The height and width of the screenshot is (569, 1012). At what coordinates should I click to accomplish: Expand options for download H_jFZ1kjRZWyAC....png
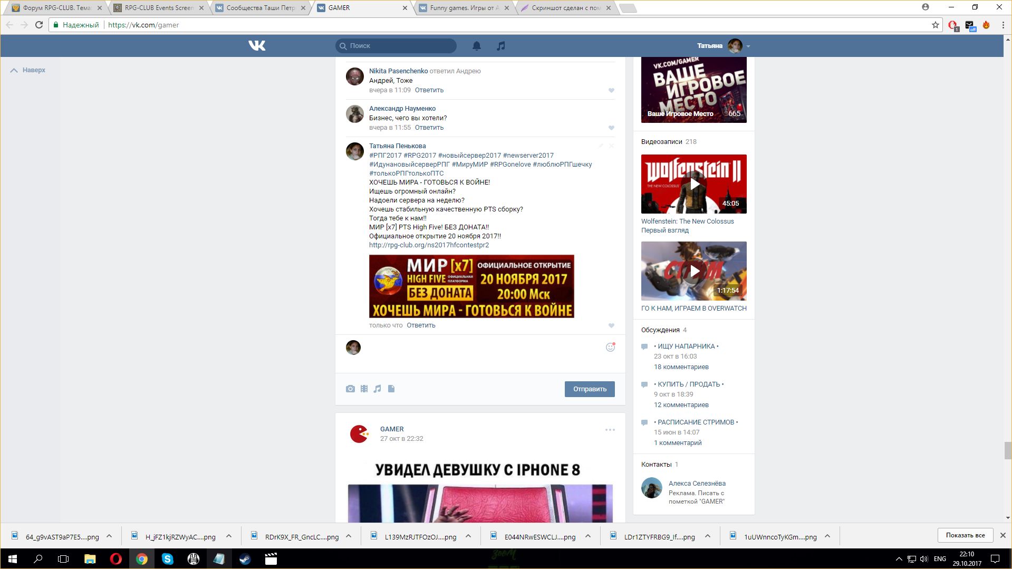[229, 536]
